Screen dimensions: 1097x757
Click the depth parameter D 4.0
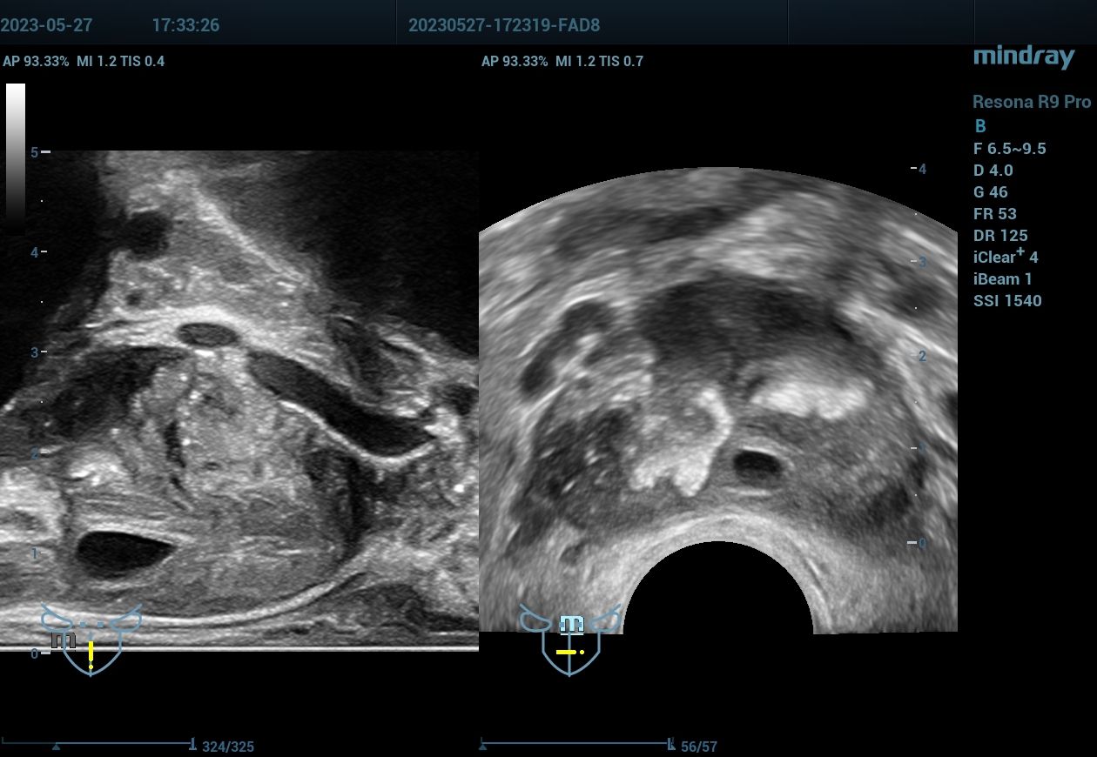point(994,171)
